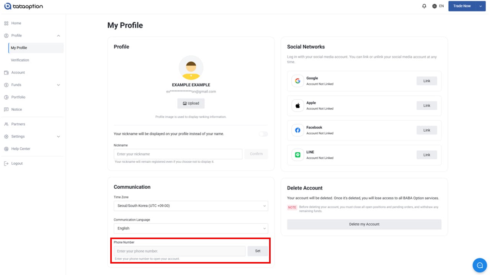490x275 pixels.
Task: Open the Communication Language dropdown
Action: click(x=191, y=228)
